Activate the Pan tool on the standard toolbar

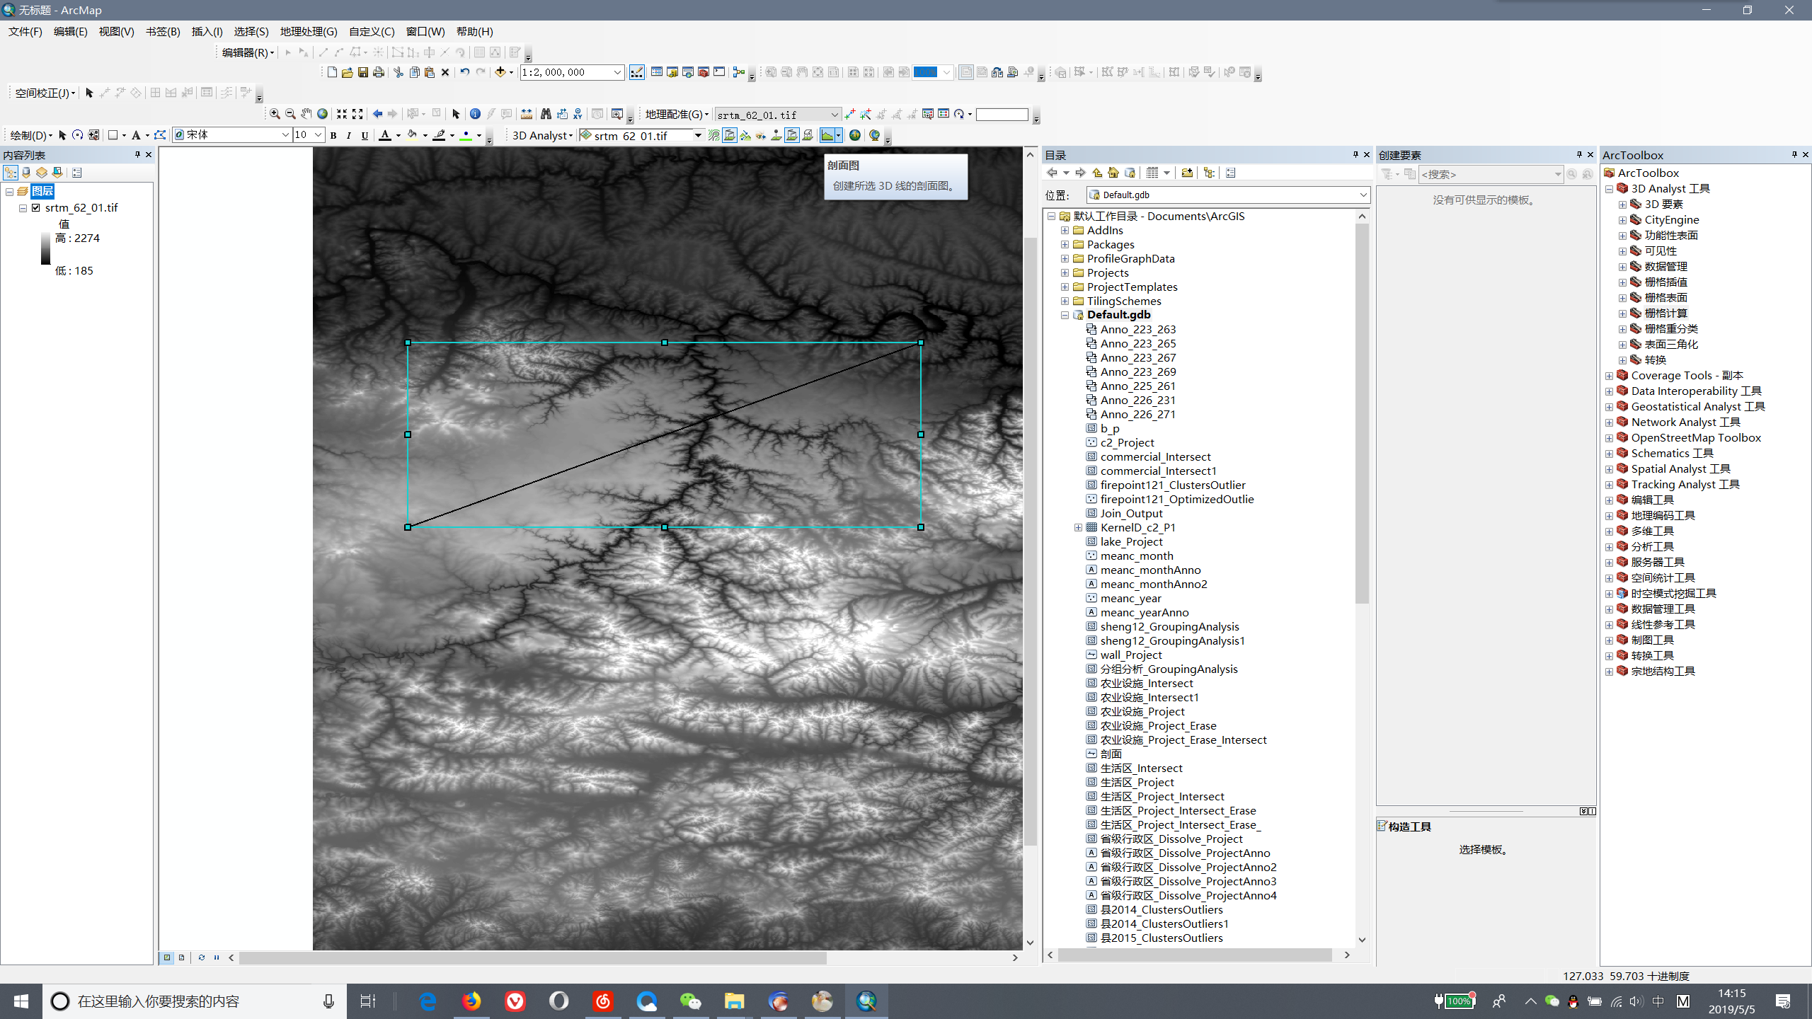coord(306,114)
